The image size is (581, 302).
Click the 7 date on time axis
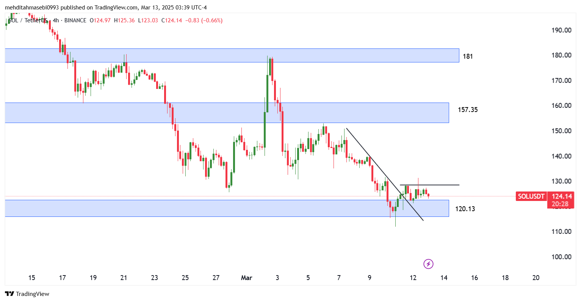[339, 278]
